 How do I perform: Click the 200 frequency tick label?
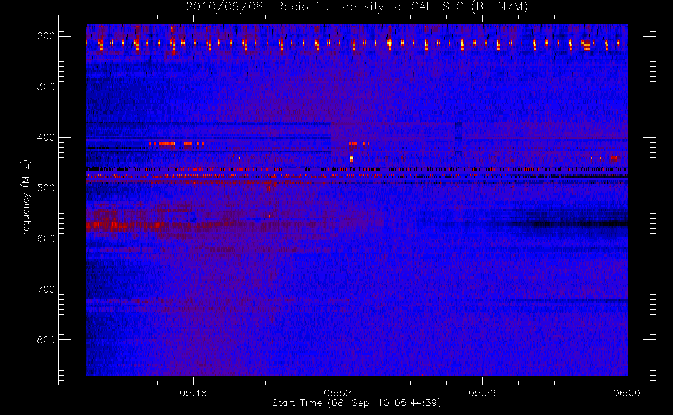pos(46,36)
